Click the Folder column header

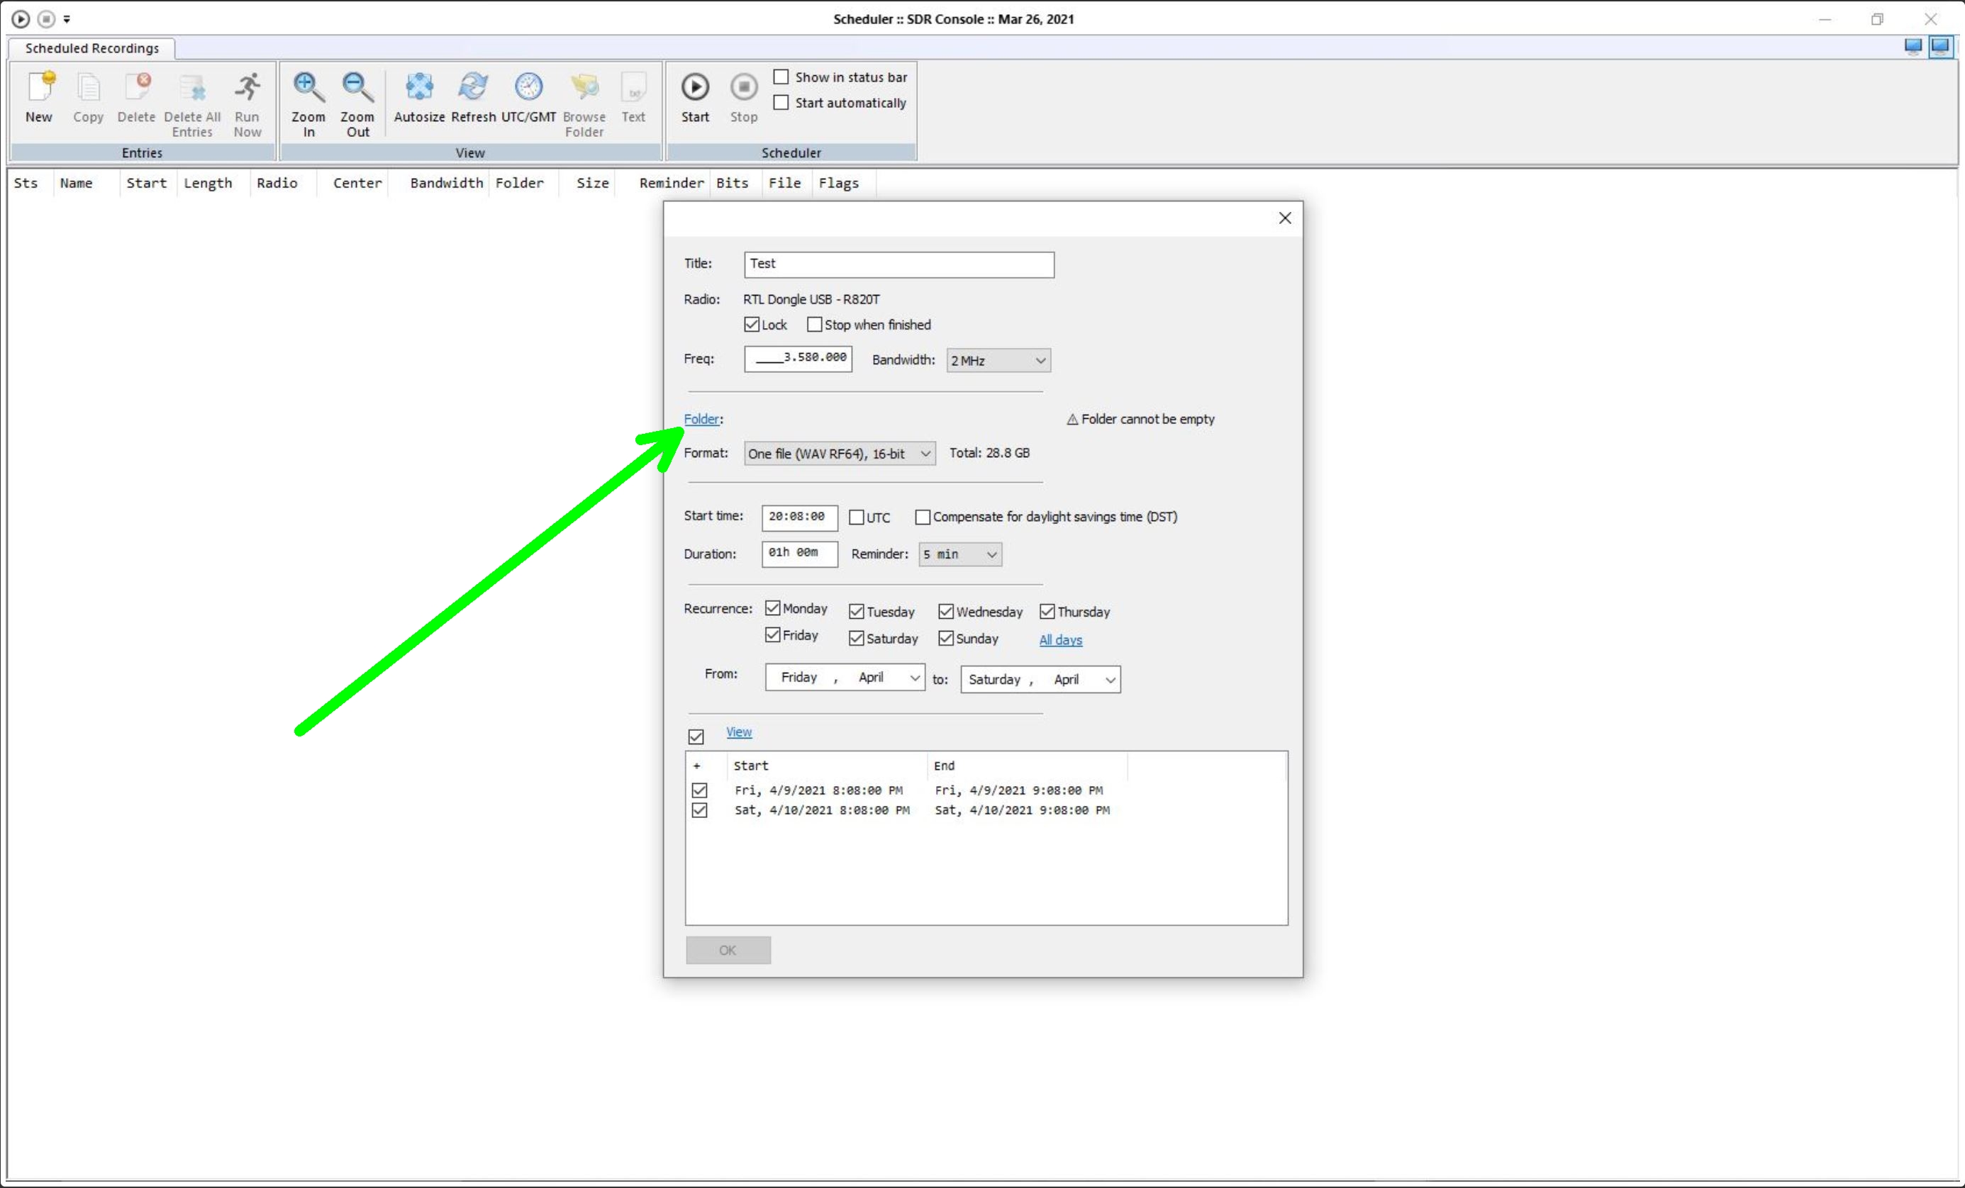tap(519, 183)
